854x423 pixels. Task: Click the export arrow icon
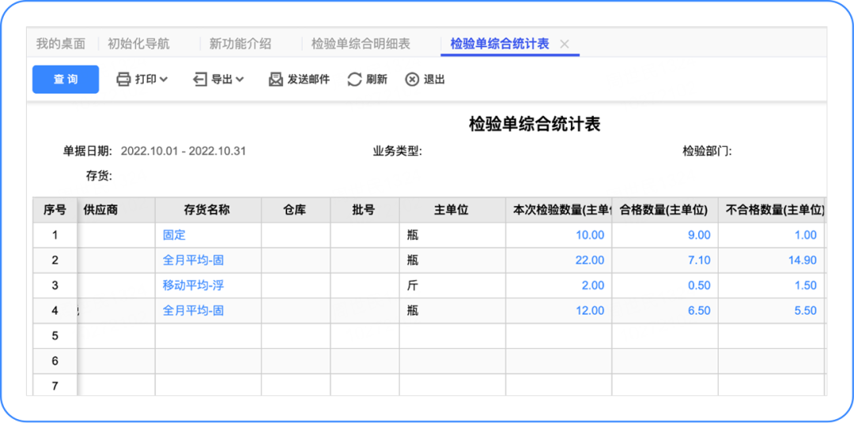coord(200,79)
